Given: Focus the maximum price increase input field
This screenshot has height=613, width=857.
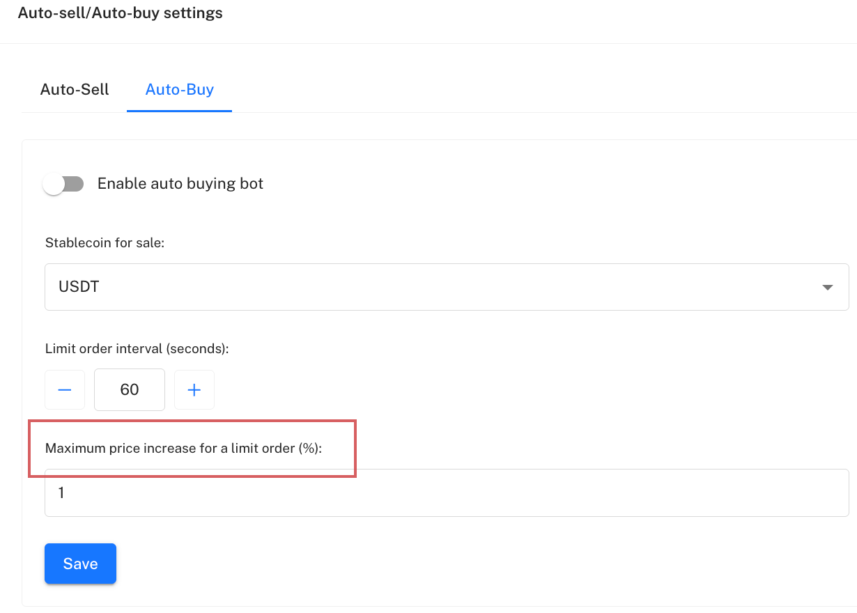Looking at the screenshot, I should point(446,493).
